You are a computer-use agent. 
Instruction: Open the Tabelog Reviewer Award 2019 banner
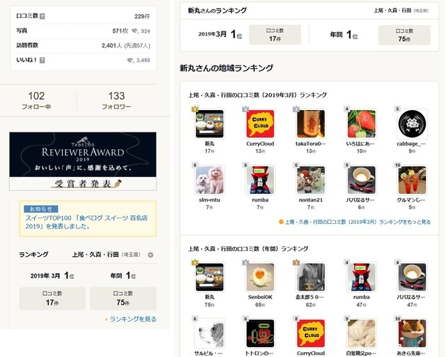[x=83, y=161]
